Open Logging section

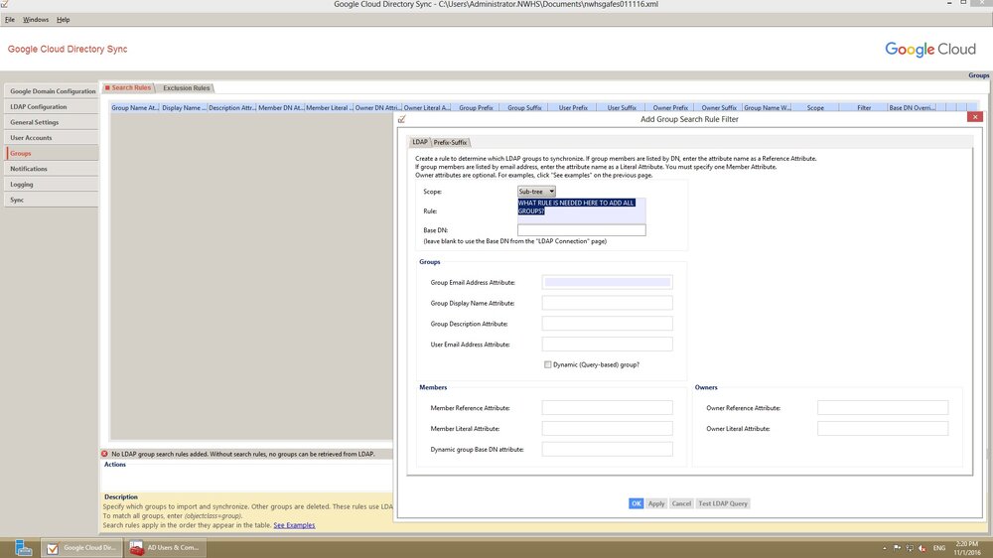pos(52,185)
